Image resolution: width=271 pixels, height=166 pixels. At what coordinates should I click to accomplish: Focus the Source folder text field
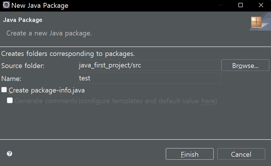pyautogui.click(x=149, y=65)
